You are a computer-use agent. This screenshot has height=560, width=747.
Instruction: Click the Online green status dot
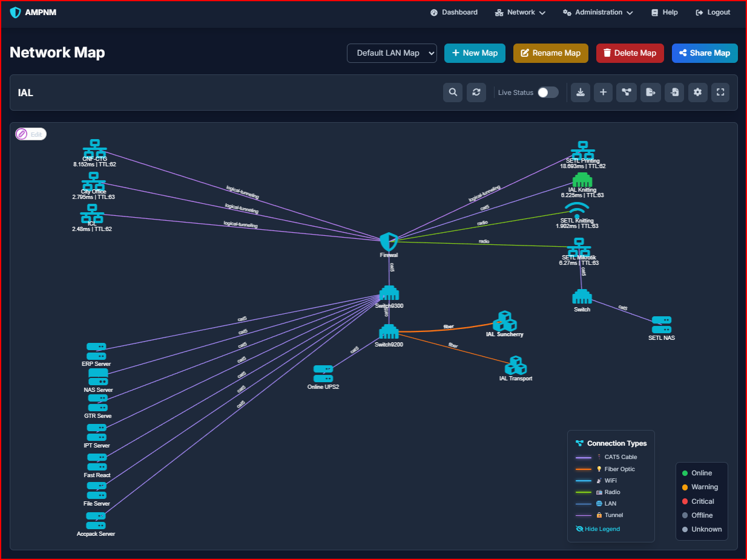click(685, 473)
